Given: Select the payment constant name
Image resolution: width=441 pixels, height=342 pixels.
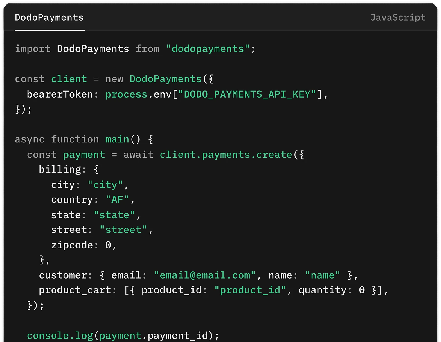Looking at the screenshot, I should (84, 154).
